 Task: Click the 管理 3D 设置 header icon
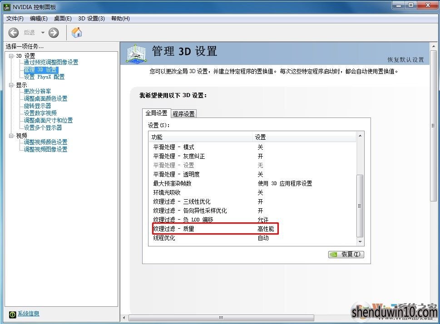pyautogui.click(x=136, y=53)
